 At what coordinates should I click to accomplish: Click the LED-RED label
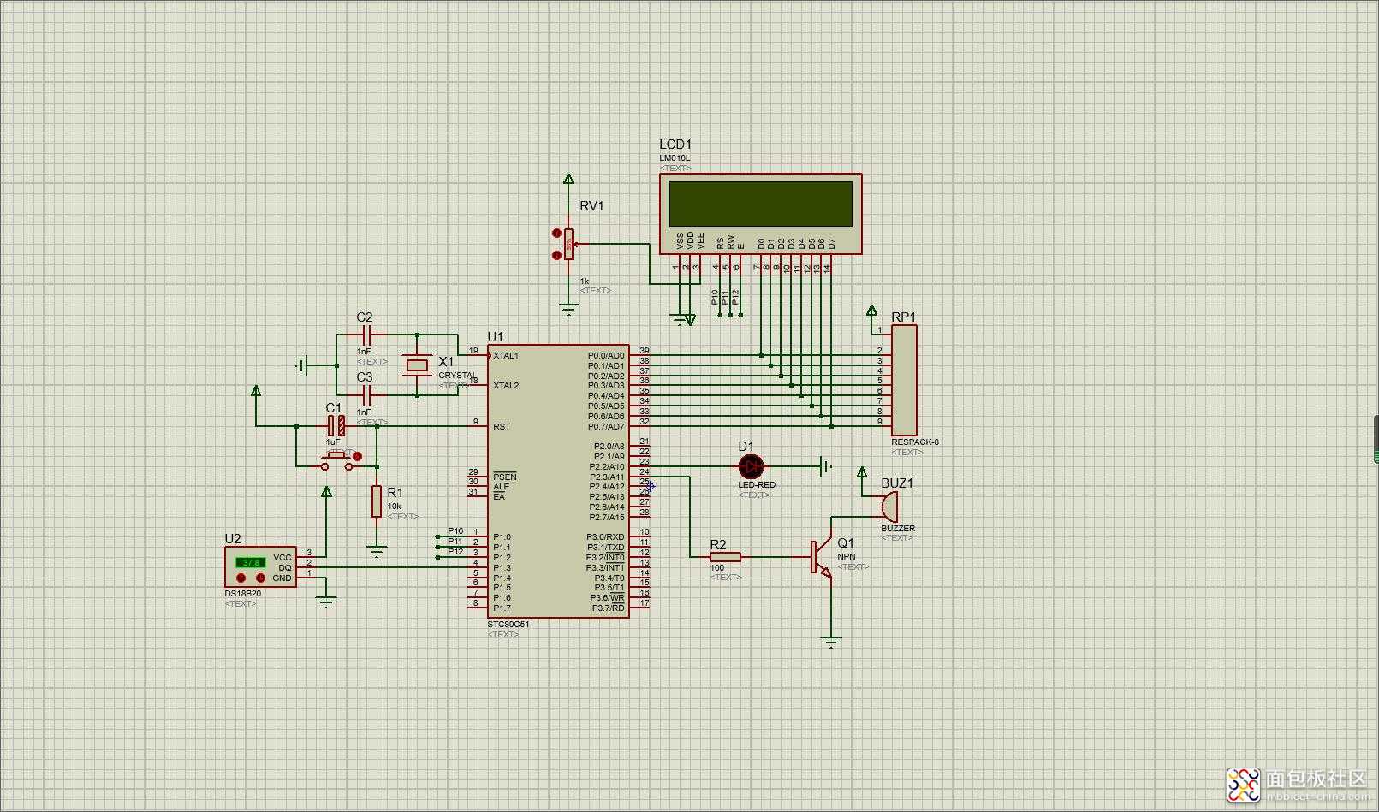click(x=757, y=485)
